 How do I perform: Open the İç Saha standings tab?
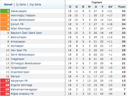tap(21, 4)
